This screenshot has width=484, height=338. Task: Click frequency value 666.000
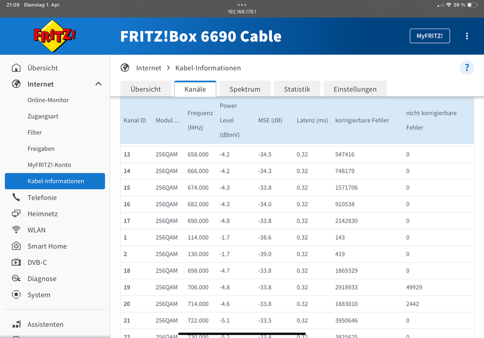tap(198, 171)
